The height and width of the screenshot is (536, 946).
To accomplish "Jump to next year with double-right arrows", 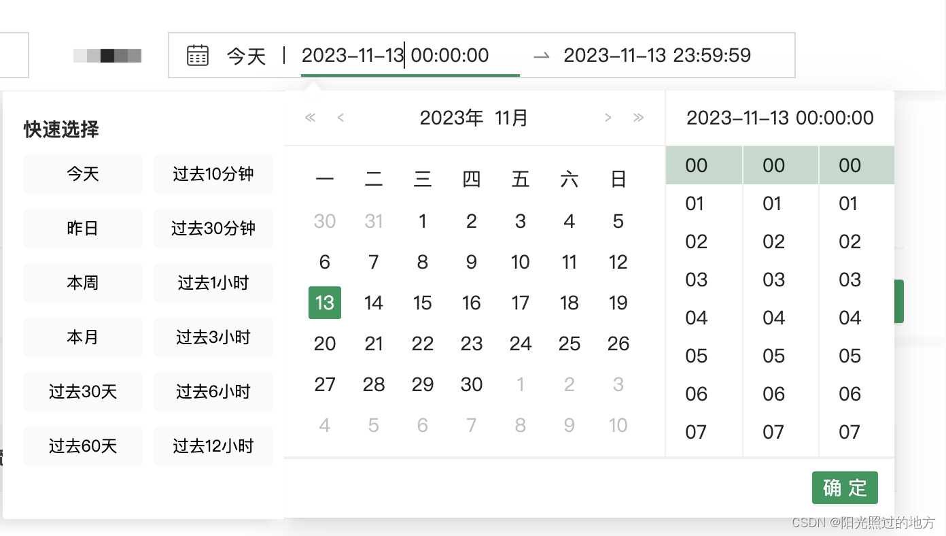I will pos(638,117).
